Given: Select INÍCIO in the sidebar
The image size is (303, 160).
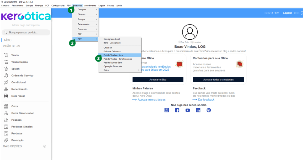Looking at the screenshot, I should point(7,40).
